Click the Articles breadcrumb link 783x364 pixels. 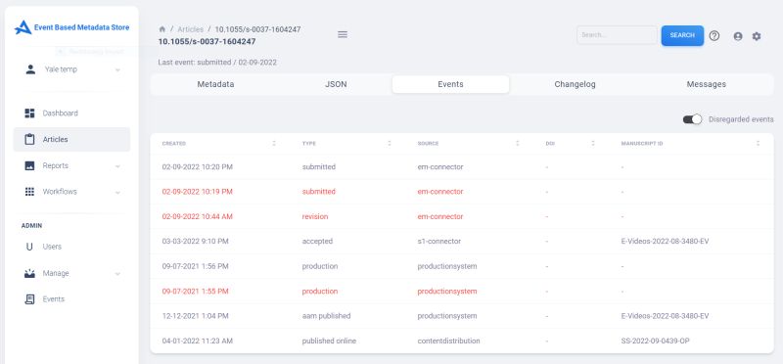pyautogui.click(x=190, y=29)
